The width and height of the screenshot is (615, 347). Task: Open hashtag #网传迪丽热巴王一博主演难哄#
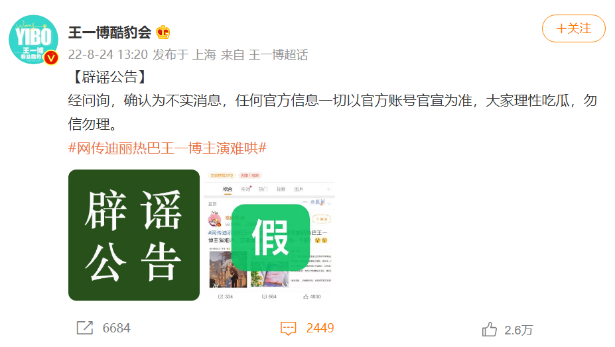tap(167, 148)
